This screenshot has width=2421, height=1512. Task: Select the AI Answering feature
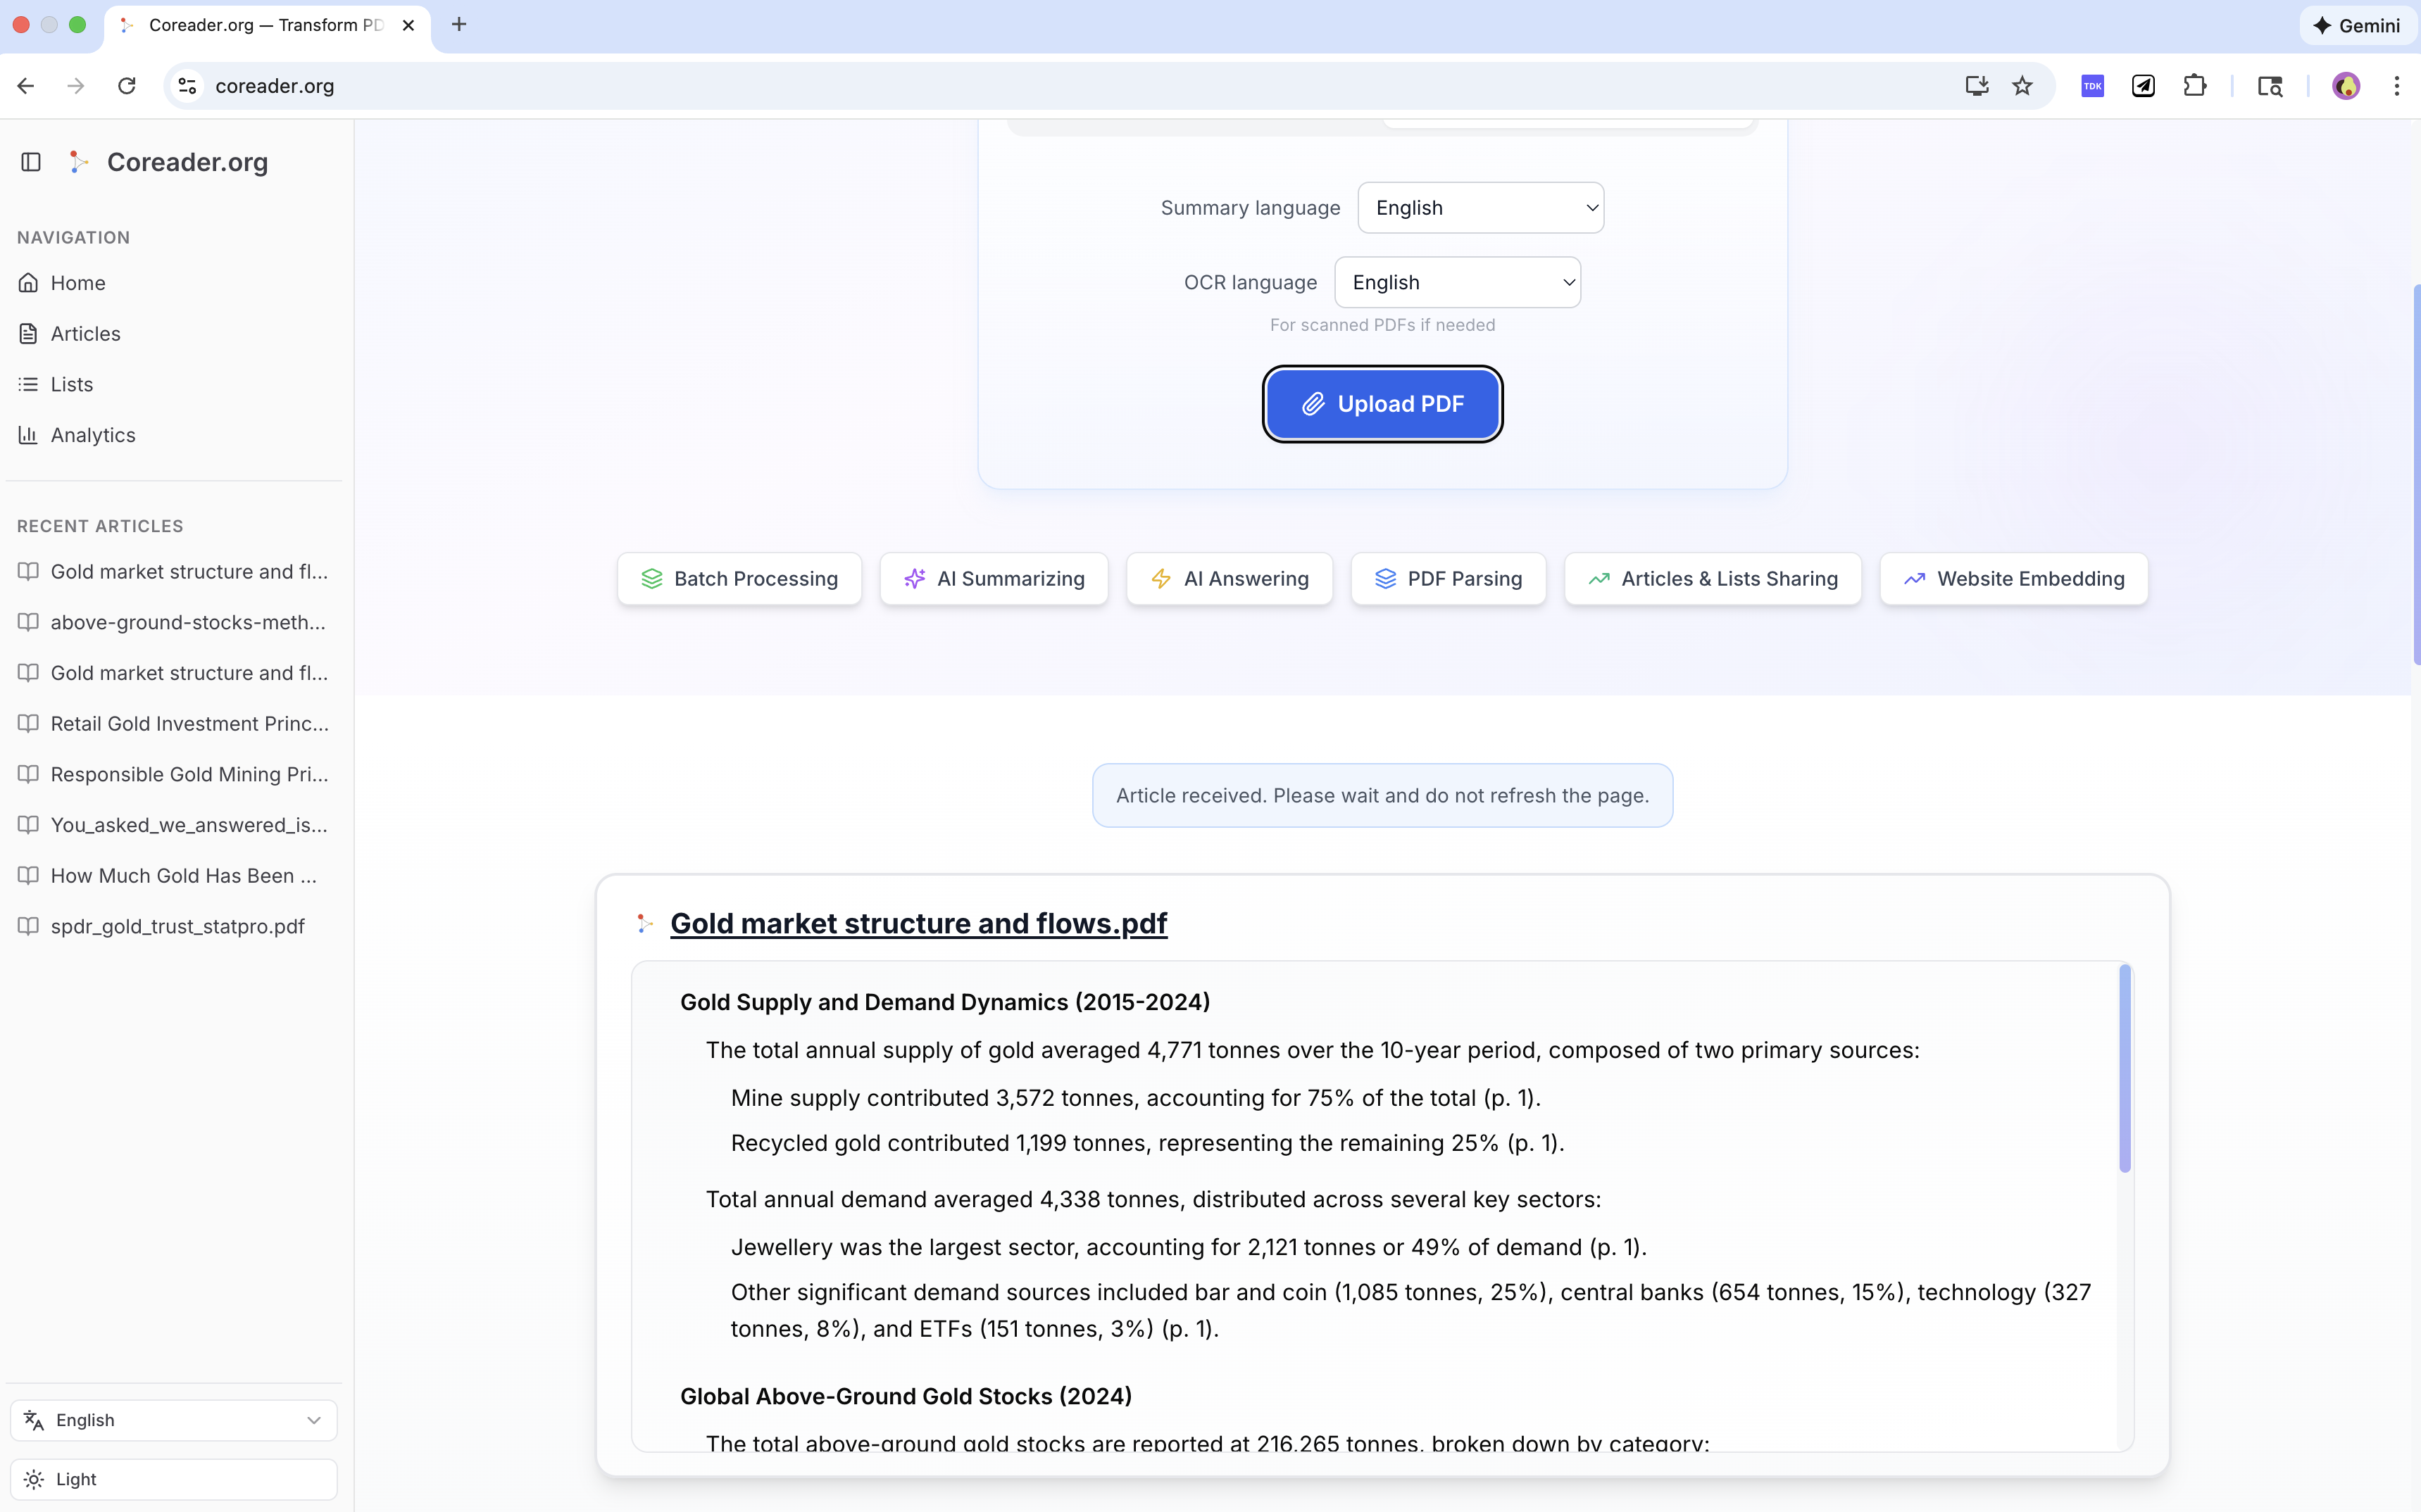click(x=1229, y=578)
